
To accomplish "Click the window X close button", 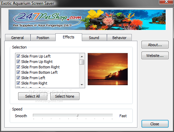I will coord(166,2).
